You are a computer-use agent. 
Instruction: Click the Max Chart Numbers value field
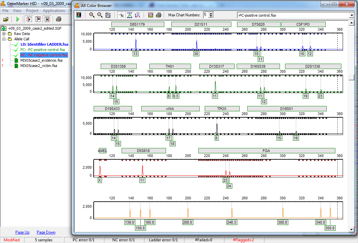[206, 15]
